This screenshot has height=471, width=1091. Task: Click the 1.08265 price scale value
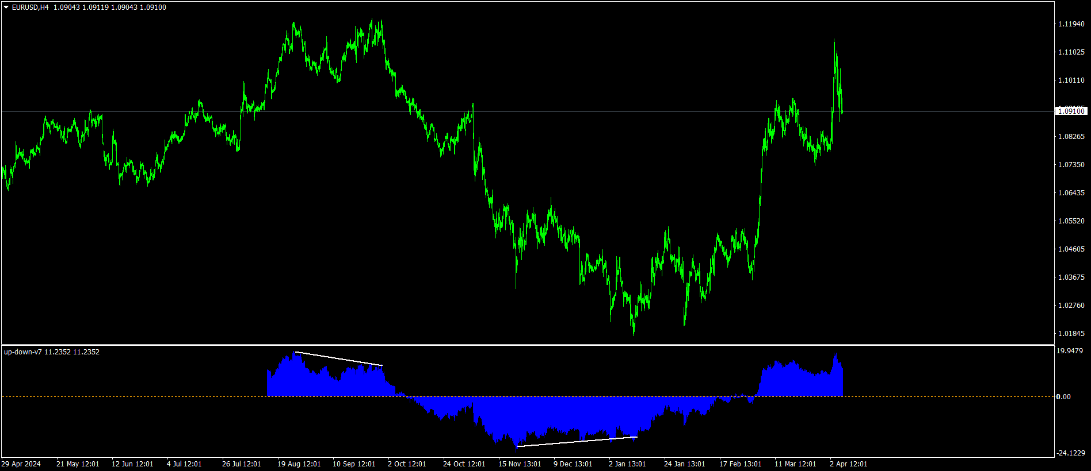1071,136
